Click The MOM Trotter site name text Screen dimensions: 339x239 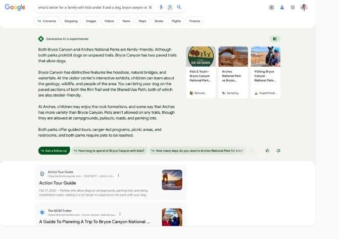(x=60, y=211)
